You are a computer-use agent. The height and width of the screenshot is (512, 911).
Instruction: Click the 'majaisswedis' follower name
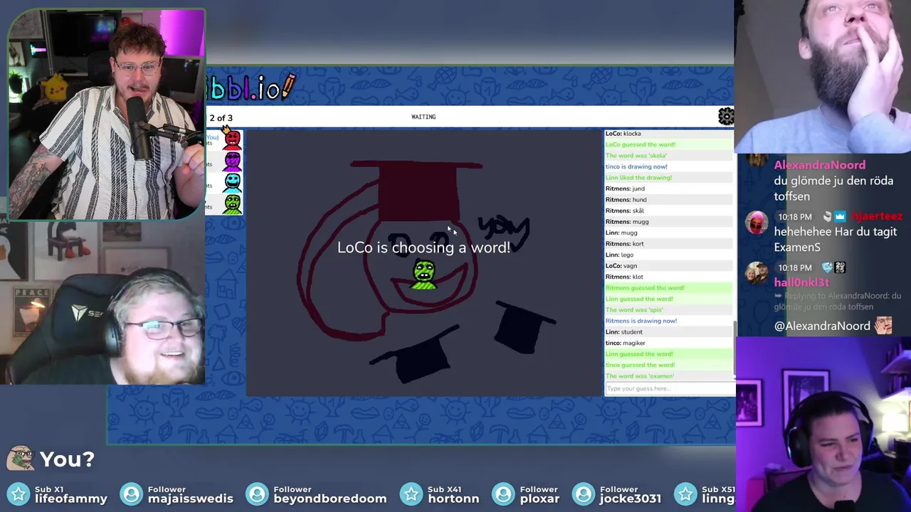click(190, 498)
